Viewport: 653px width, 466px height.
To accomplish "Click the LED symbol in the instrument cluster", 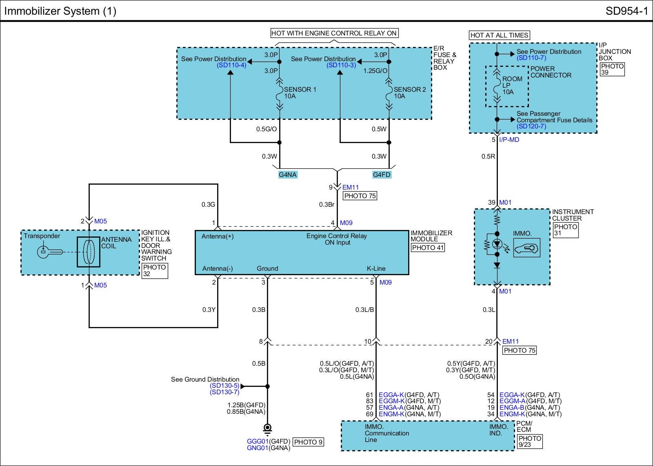I will click(497, 245).
